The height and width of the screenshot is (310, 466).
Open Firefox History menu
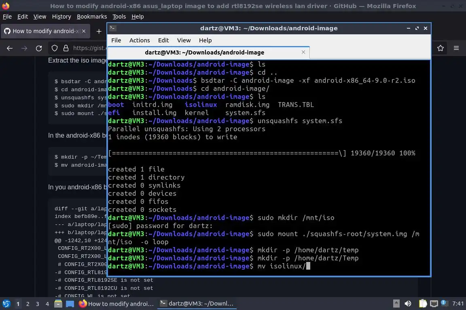click(x=61, y=17)
